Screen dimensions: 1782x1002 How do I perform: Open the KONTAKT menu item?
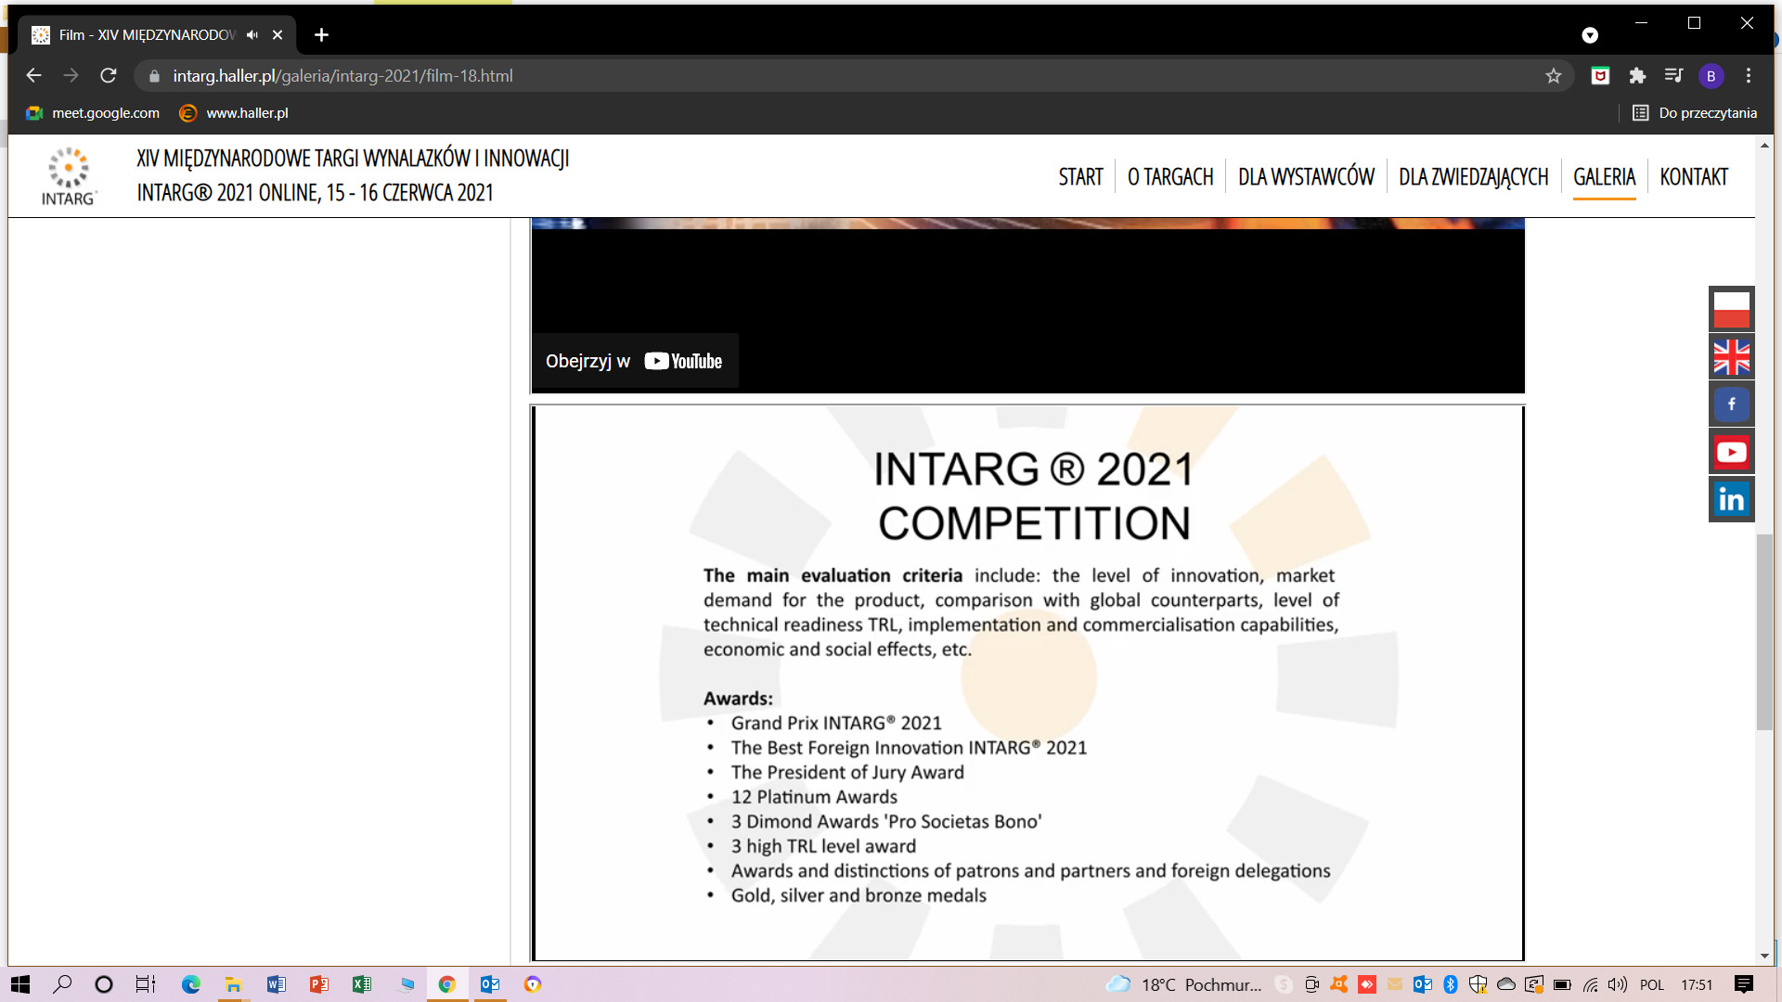pyautogui.click(x=1694, y=176)
